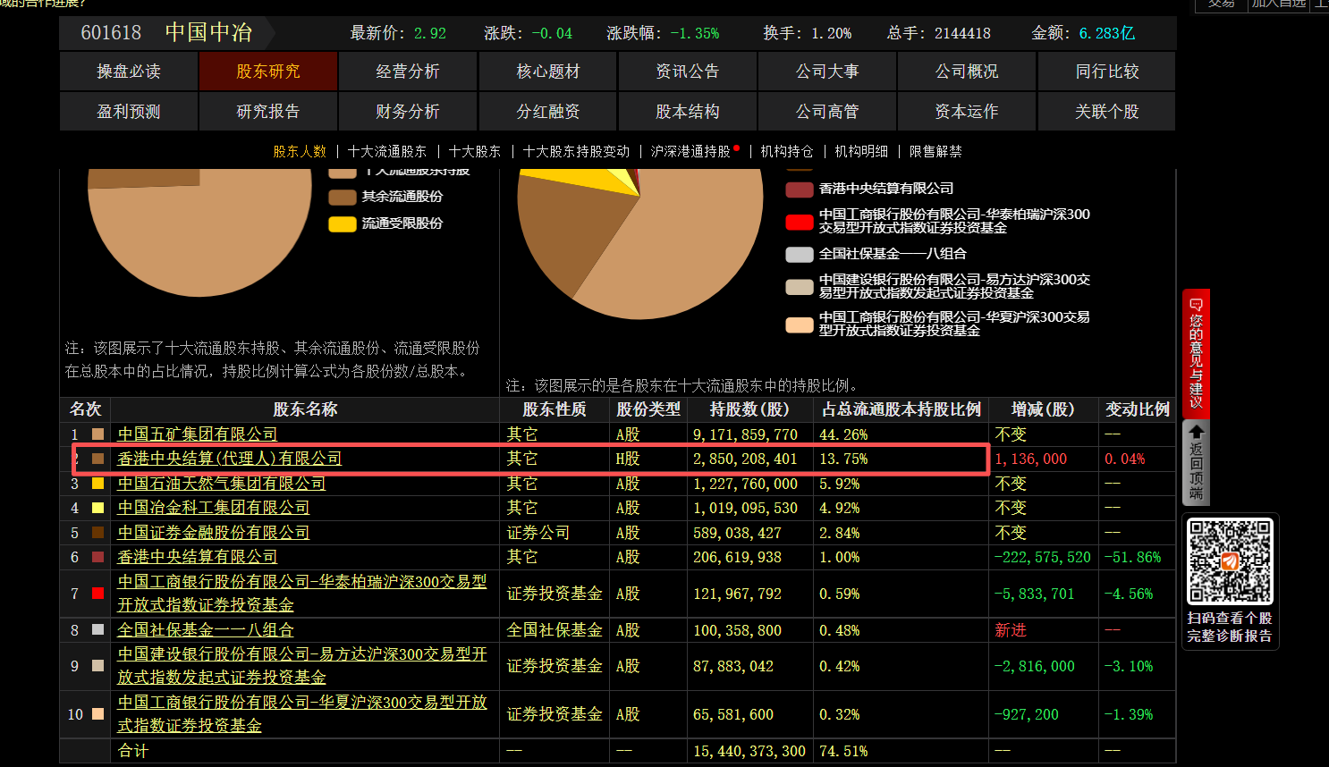This screenshot has height=767, width=1329.
Task: Click the 华夏沪深300 legend swatch
Action: tap(800, 325)
